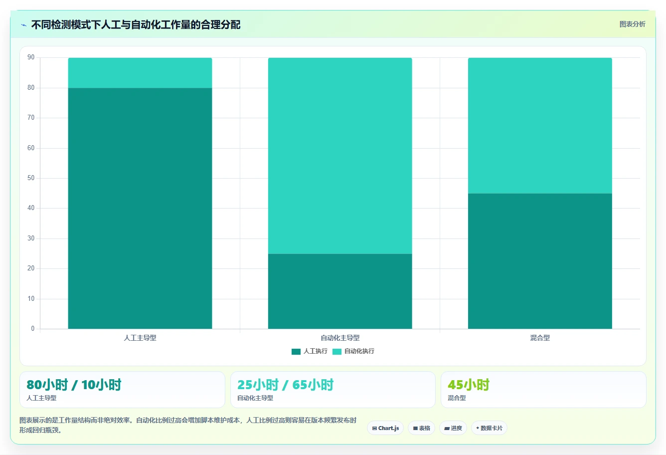Click the y-axis label 0
The height and width of the screenshot is (455, 666).
[33, 329]
